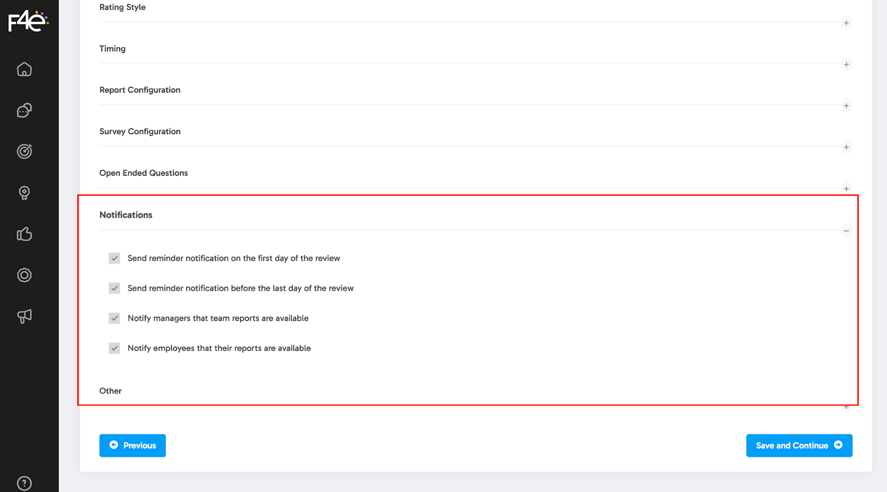Toggle last day reminder notification checkbox
This screenshot has height=492, width=887.
point(114,288)
